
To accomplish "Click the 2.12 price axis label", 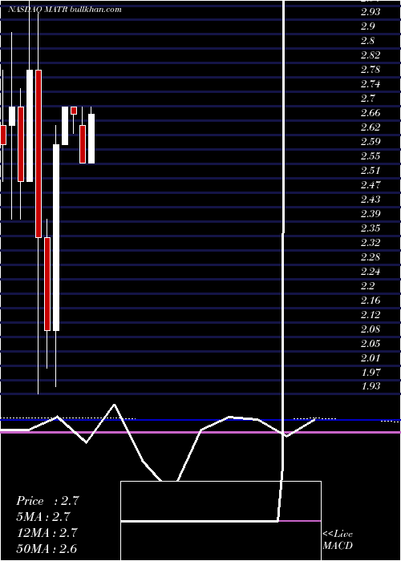I will point(371,315).
